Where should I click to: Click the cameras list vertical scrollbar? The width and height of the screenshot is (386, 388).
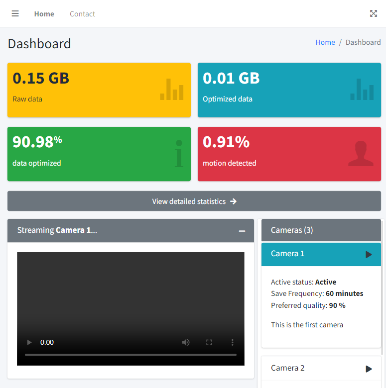383,287
